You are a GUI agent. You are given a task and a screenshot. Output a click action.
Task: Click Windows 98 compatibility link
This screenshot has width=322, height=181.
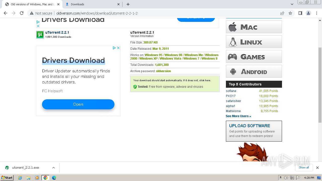point(173,55)
